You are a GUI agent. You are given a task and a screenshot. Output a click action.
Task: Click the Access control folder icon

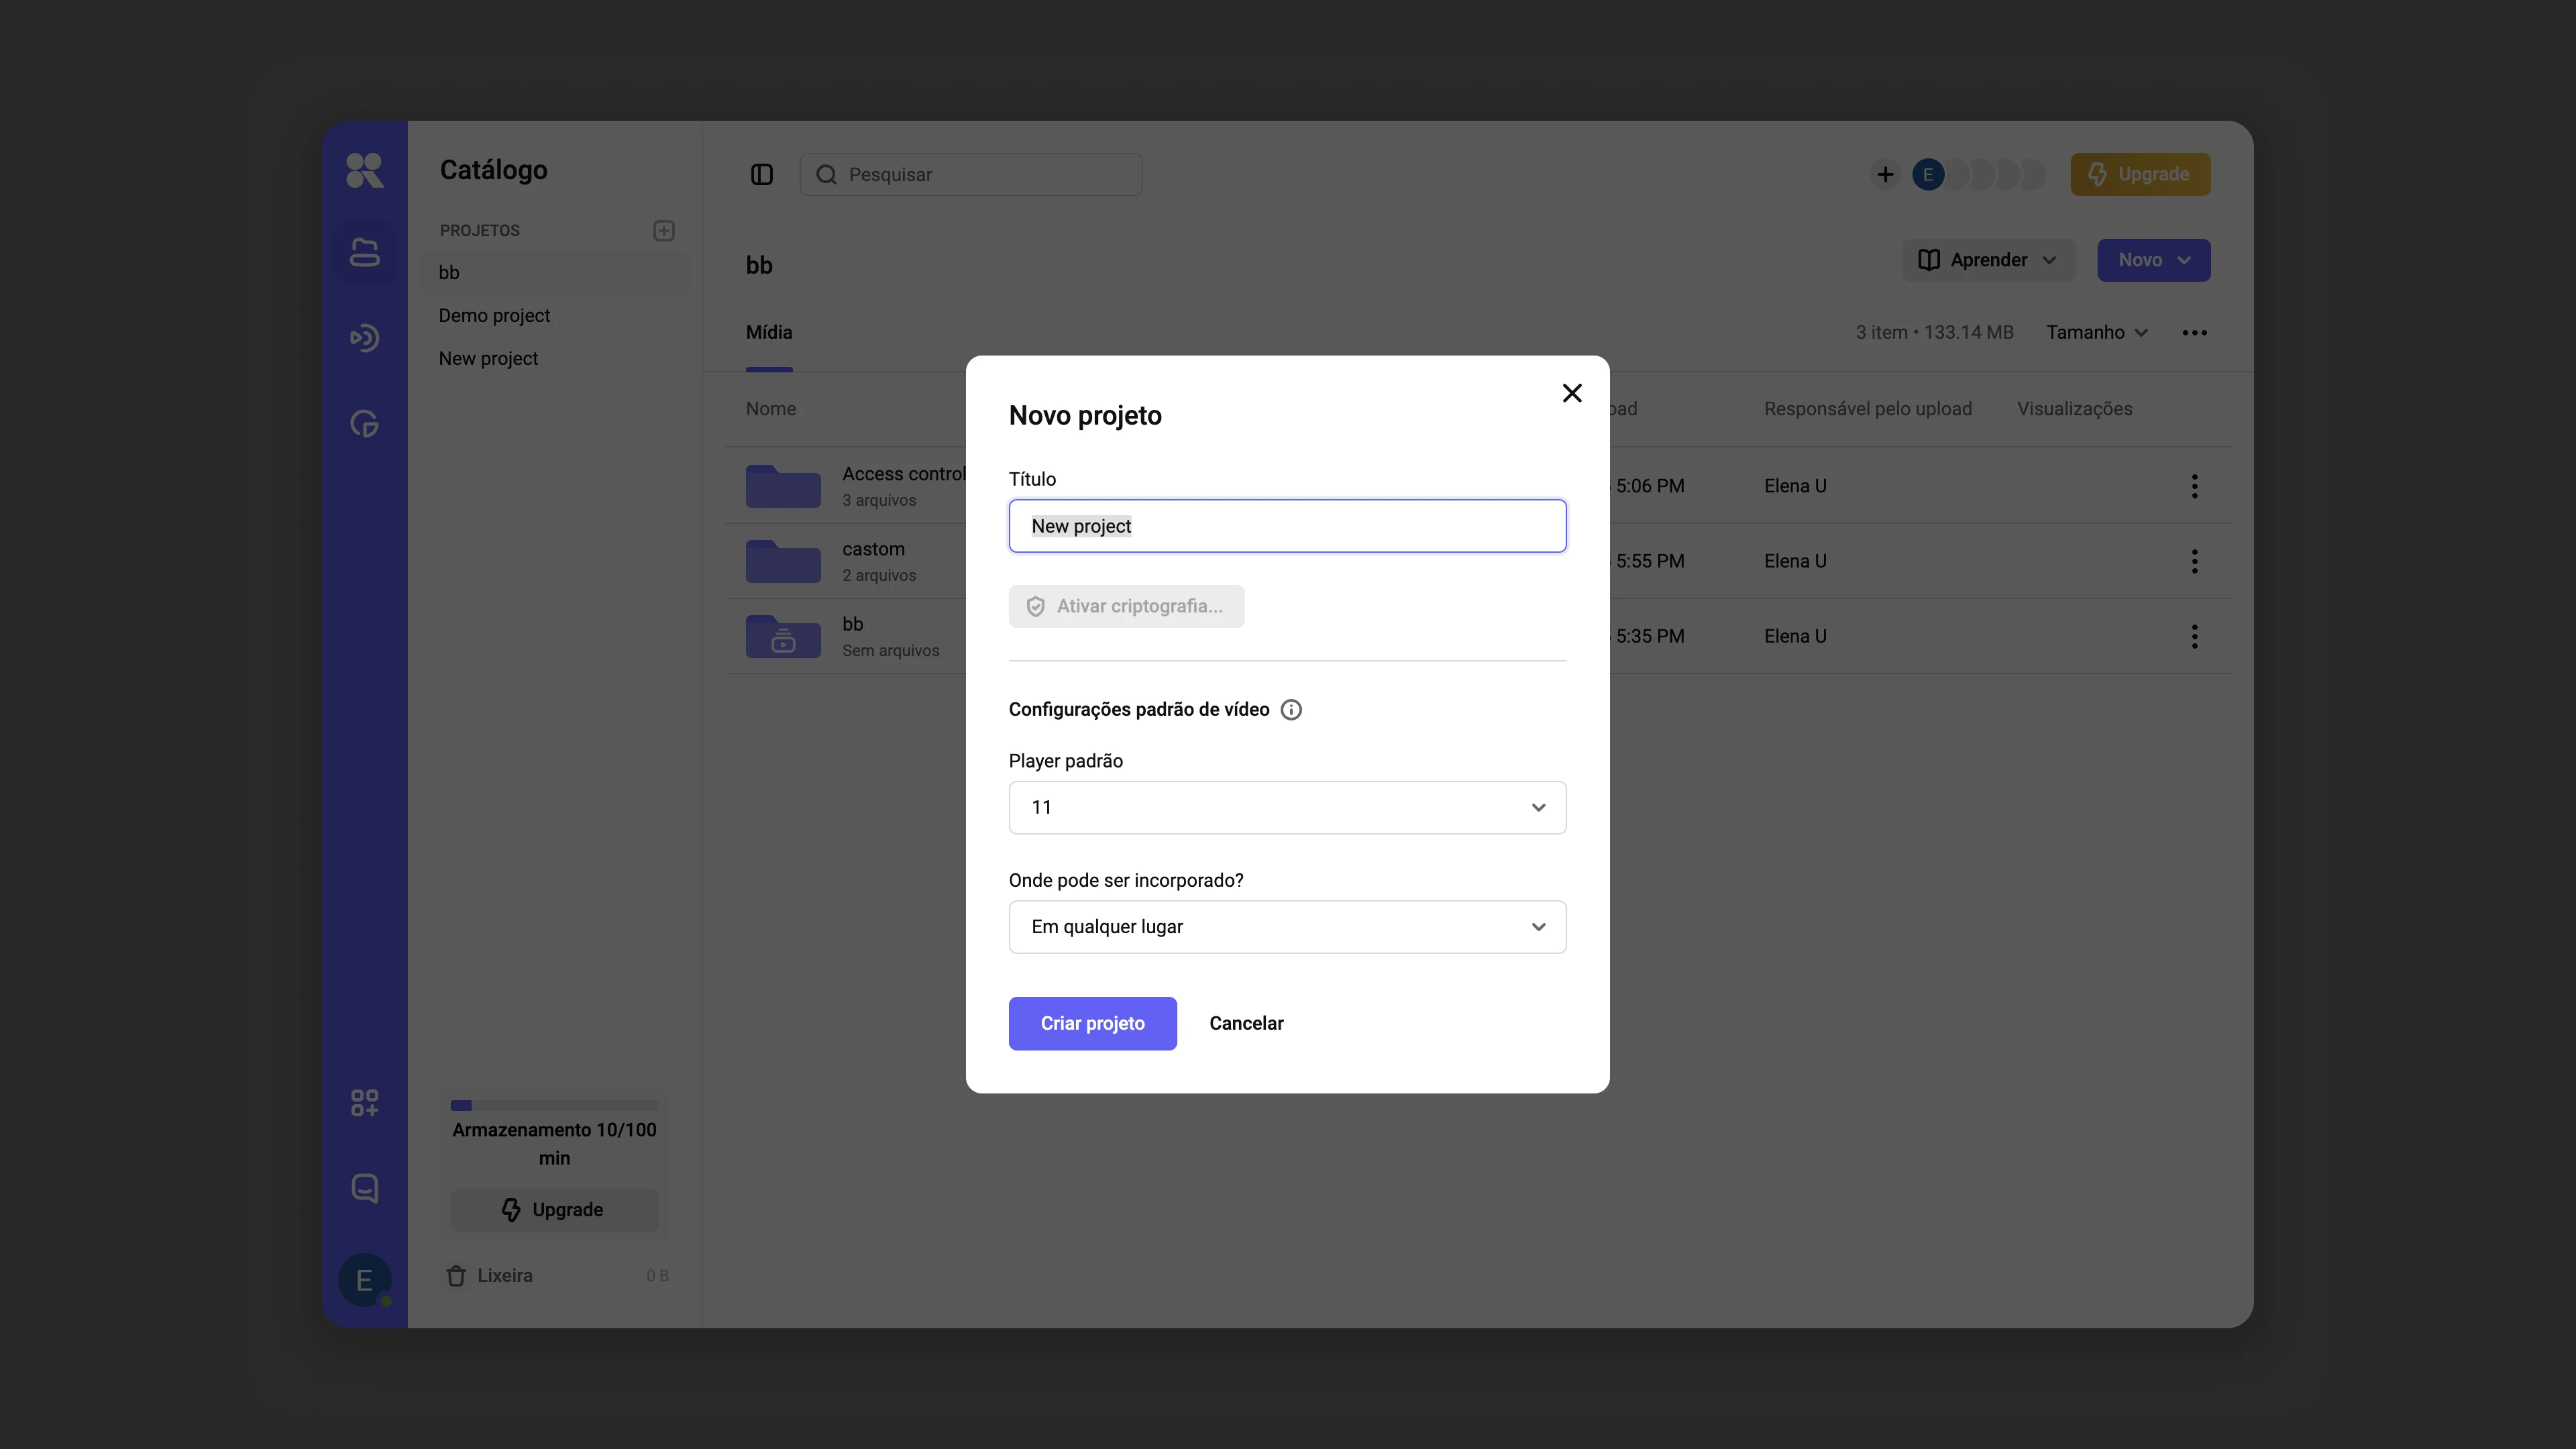783,486
